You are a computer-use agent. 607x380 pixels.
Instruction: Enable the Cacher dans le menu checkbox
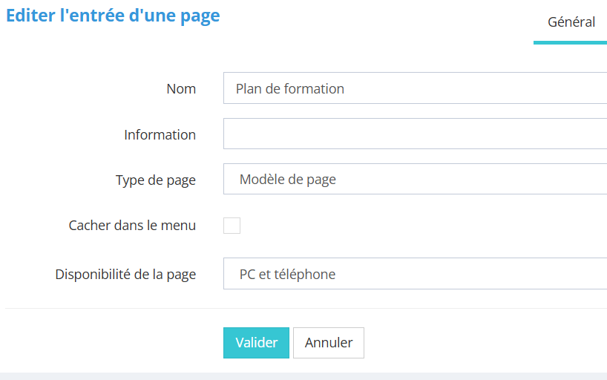[x=232, y=226]
